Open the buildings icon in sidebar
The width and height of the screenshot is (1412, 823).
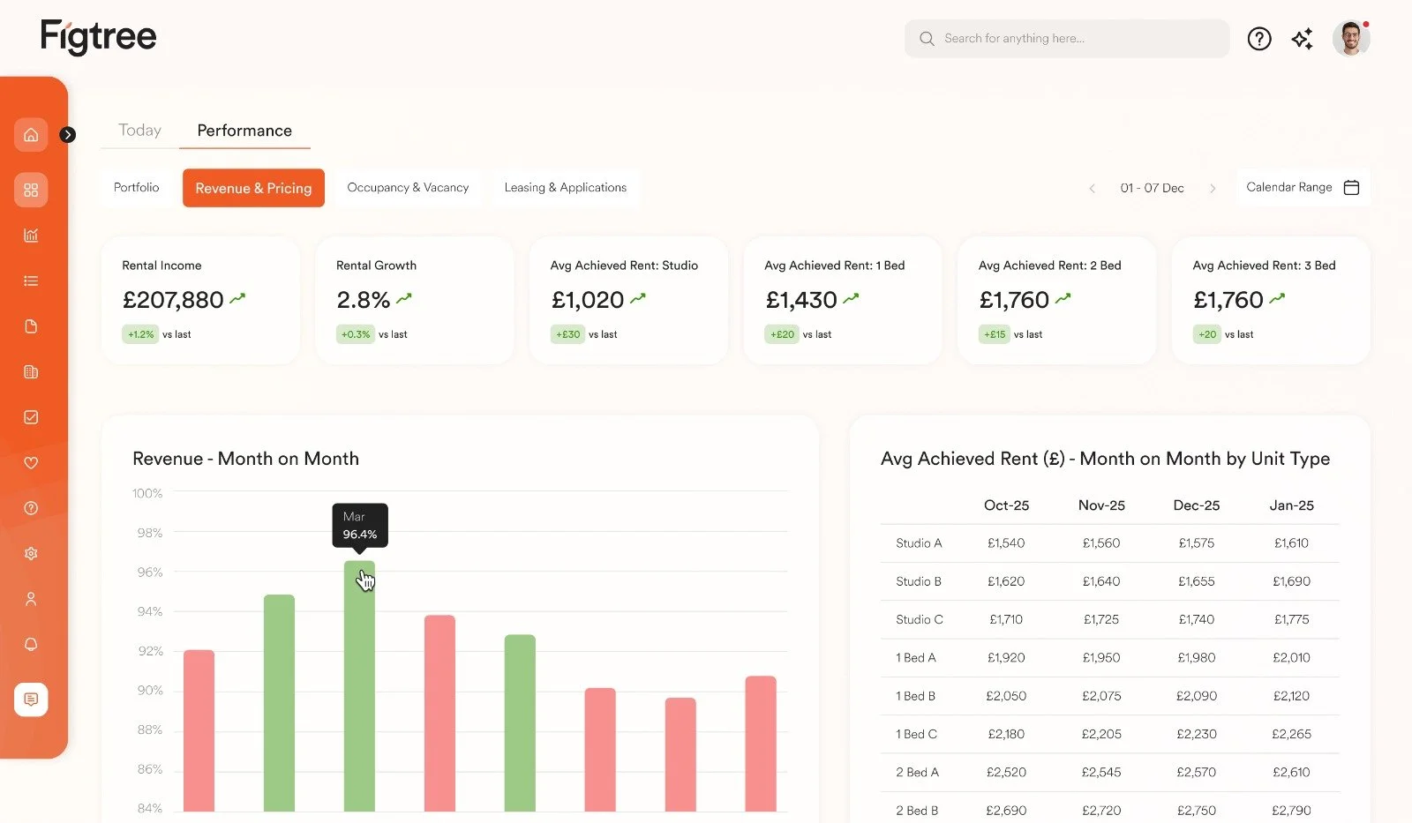(31, 371)
